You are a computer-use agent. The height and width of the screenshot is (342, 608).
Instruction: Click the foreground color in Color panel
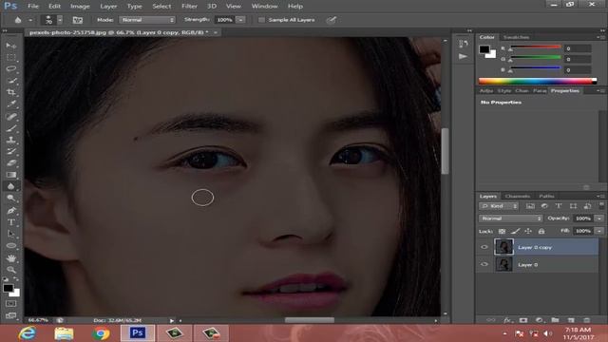[x=484, y=49]
